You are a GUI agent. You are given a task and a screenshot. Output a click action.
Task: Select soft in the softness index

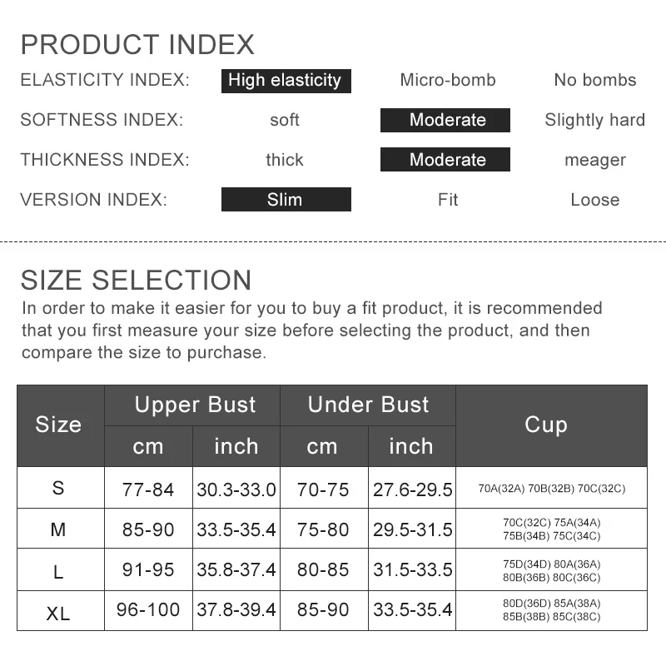coord(285,120)
